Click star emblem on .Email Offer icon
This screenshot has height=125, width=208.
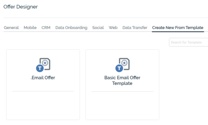(45, 63)
